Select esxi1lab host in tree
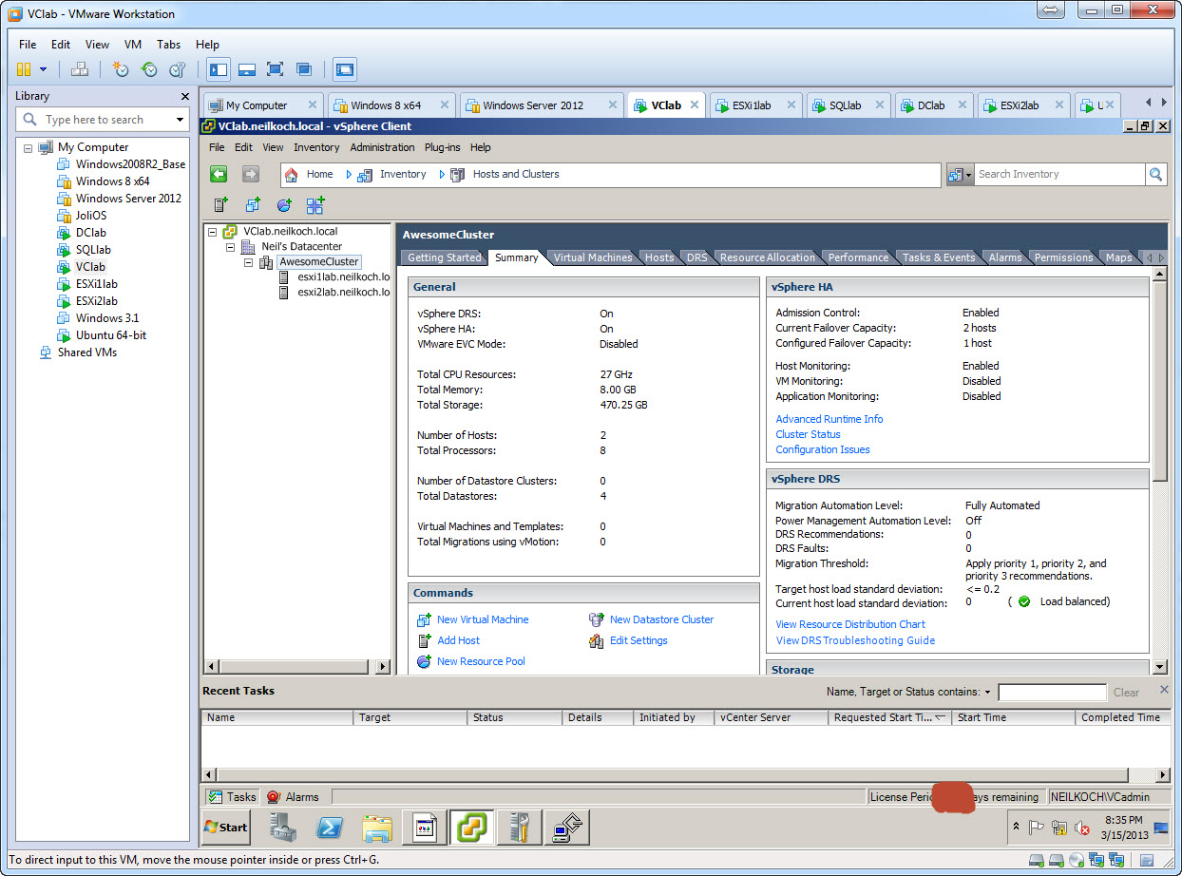1182x876 pixels. (x=342, y=276)
